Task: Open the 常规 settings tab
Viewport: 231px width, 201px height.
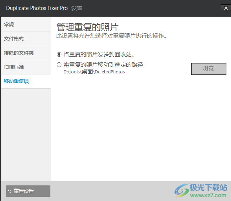Action: (26, 24)
